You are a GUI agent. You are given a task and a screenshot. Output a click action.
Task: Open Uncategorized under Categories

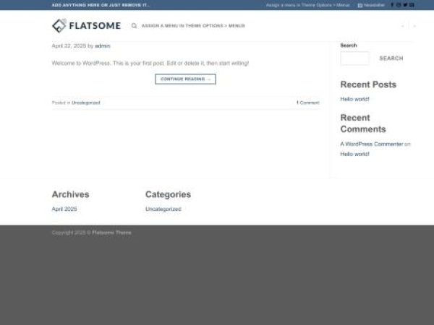(163, 209)
